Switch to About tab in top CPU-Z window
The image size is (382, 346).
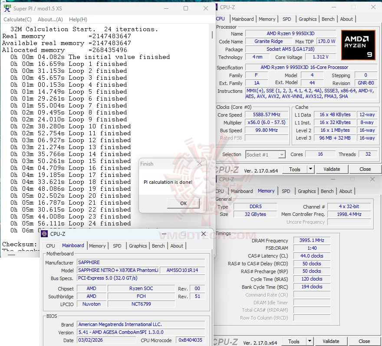click(346, 19)
